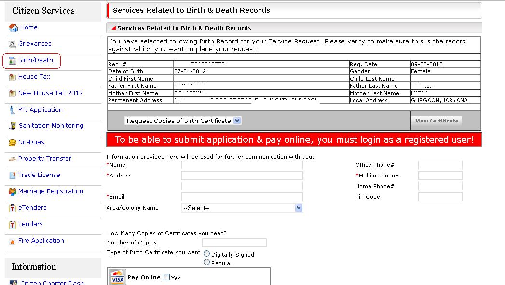The width and height of the screenshot is (505, 285).
Task: Click the House Tax icon
Action: tap(12, 77)
